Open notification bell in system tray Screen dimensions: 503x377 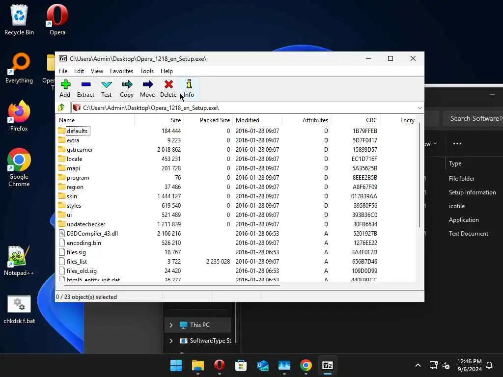(x=489, y=365)
